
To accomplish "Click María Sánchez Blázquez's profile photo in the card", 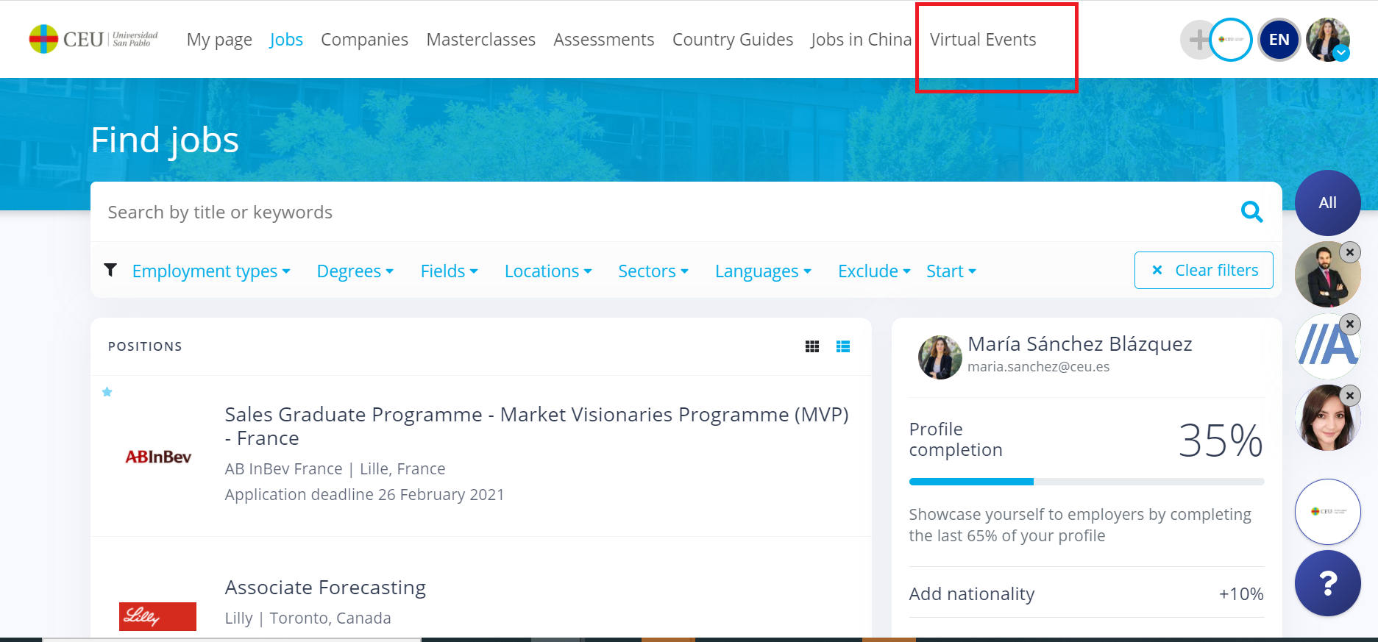I will point(940,357).
